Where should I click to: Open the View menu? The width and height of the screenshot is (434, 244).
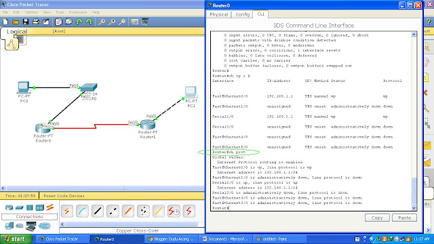(x=47, y=12)
